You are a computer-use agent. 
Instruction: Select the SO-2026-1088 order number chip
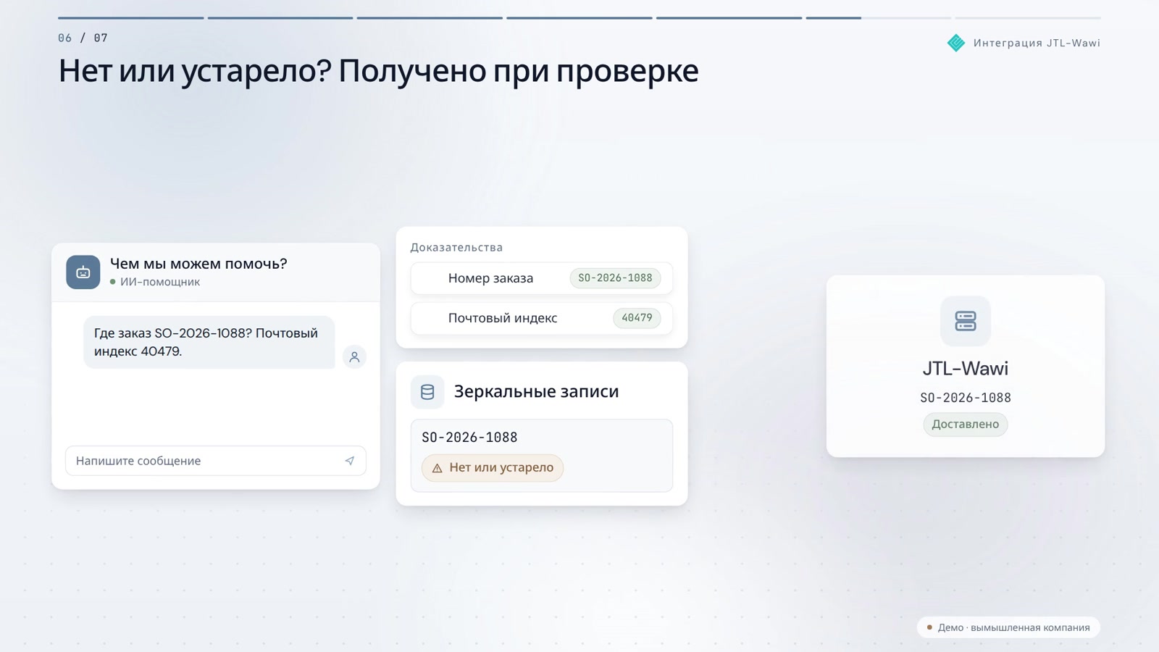(x=615, y=278)
